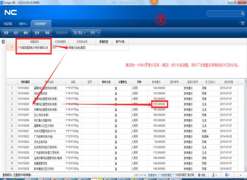Select the 低糖莲蓉月饼 row name
This screenshot has width=247, height=180.
(49, 163)
